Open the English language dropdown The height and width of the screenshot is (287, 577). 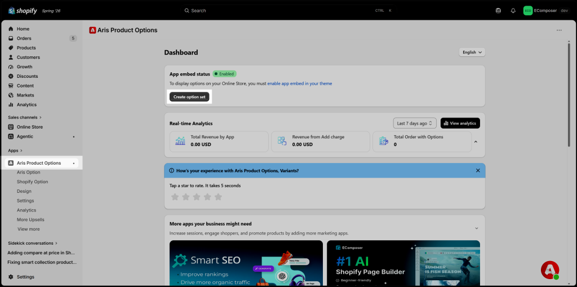click(x=472, y=52)
